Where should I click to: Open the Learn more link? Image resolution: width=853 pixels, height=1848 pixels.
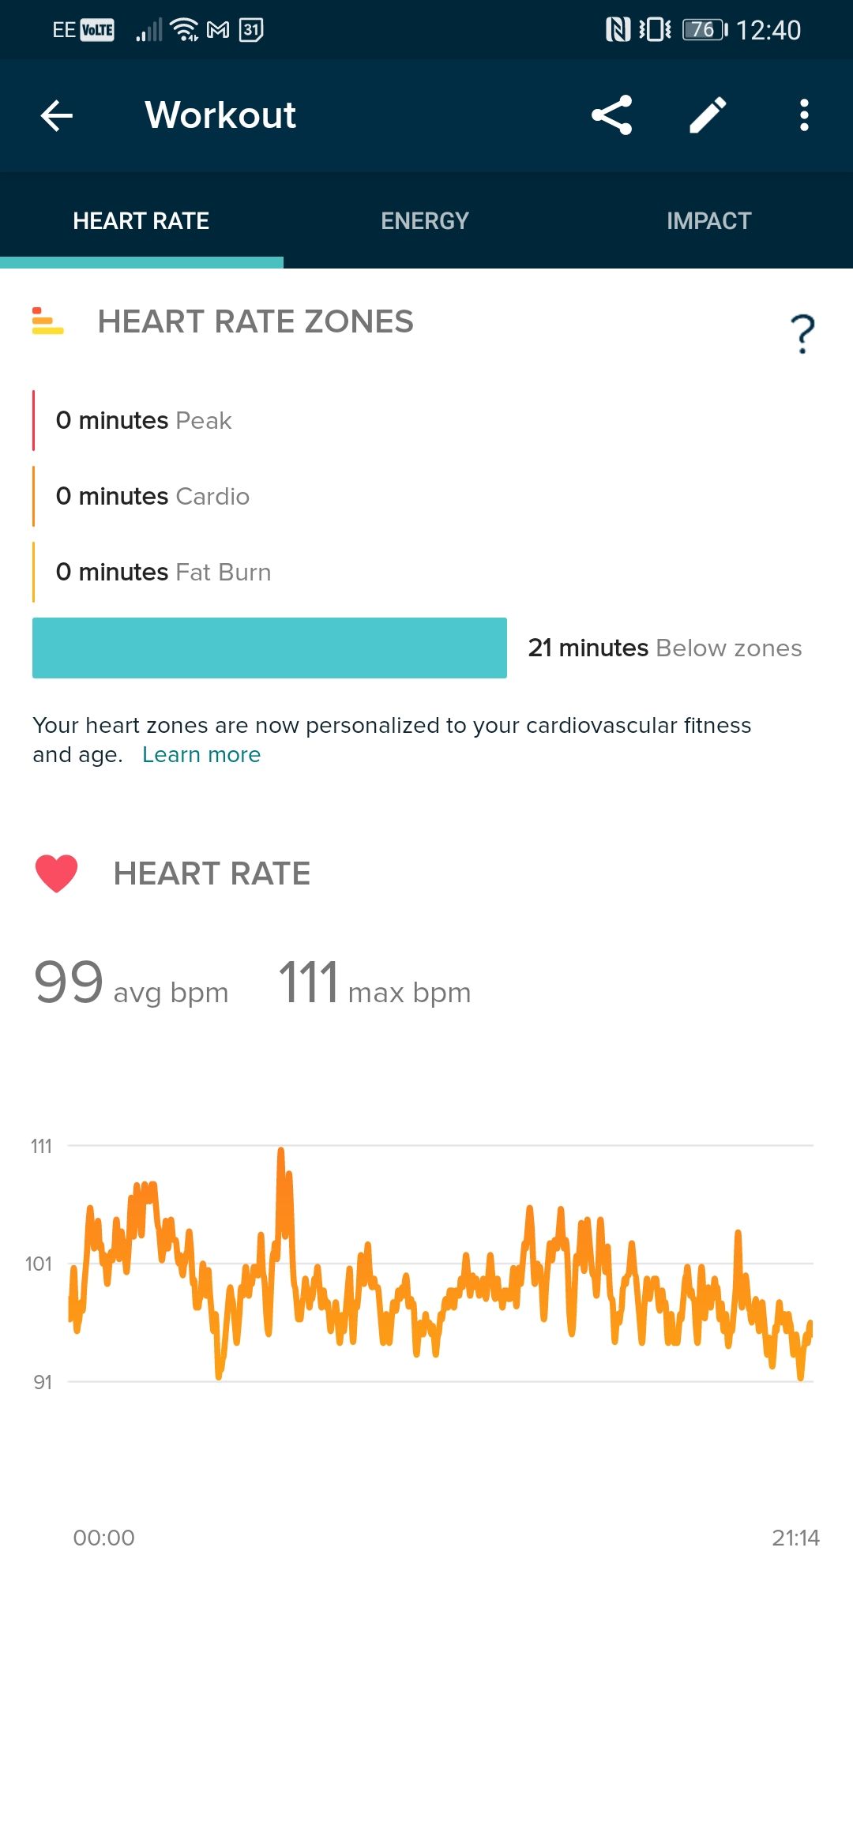coord(201,754)
